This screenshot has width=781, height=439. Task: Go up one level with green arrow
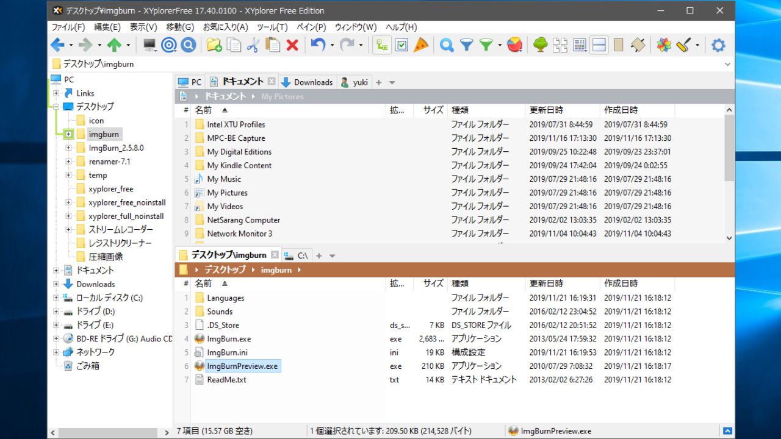coord(114,45)
